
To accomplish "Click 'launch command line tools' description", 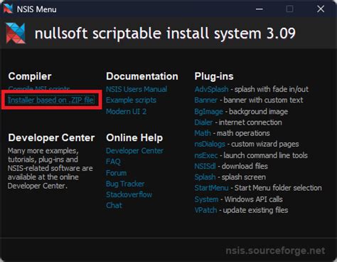I will (265, 155).
